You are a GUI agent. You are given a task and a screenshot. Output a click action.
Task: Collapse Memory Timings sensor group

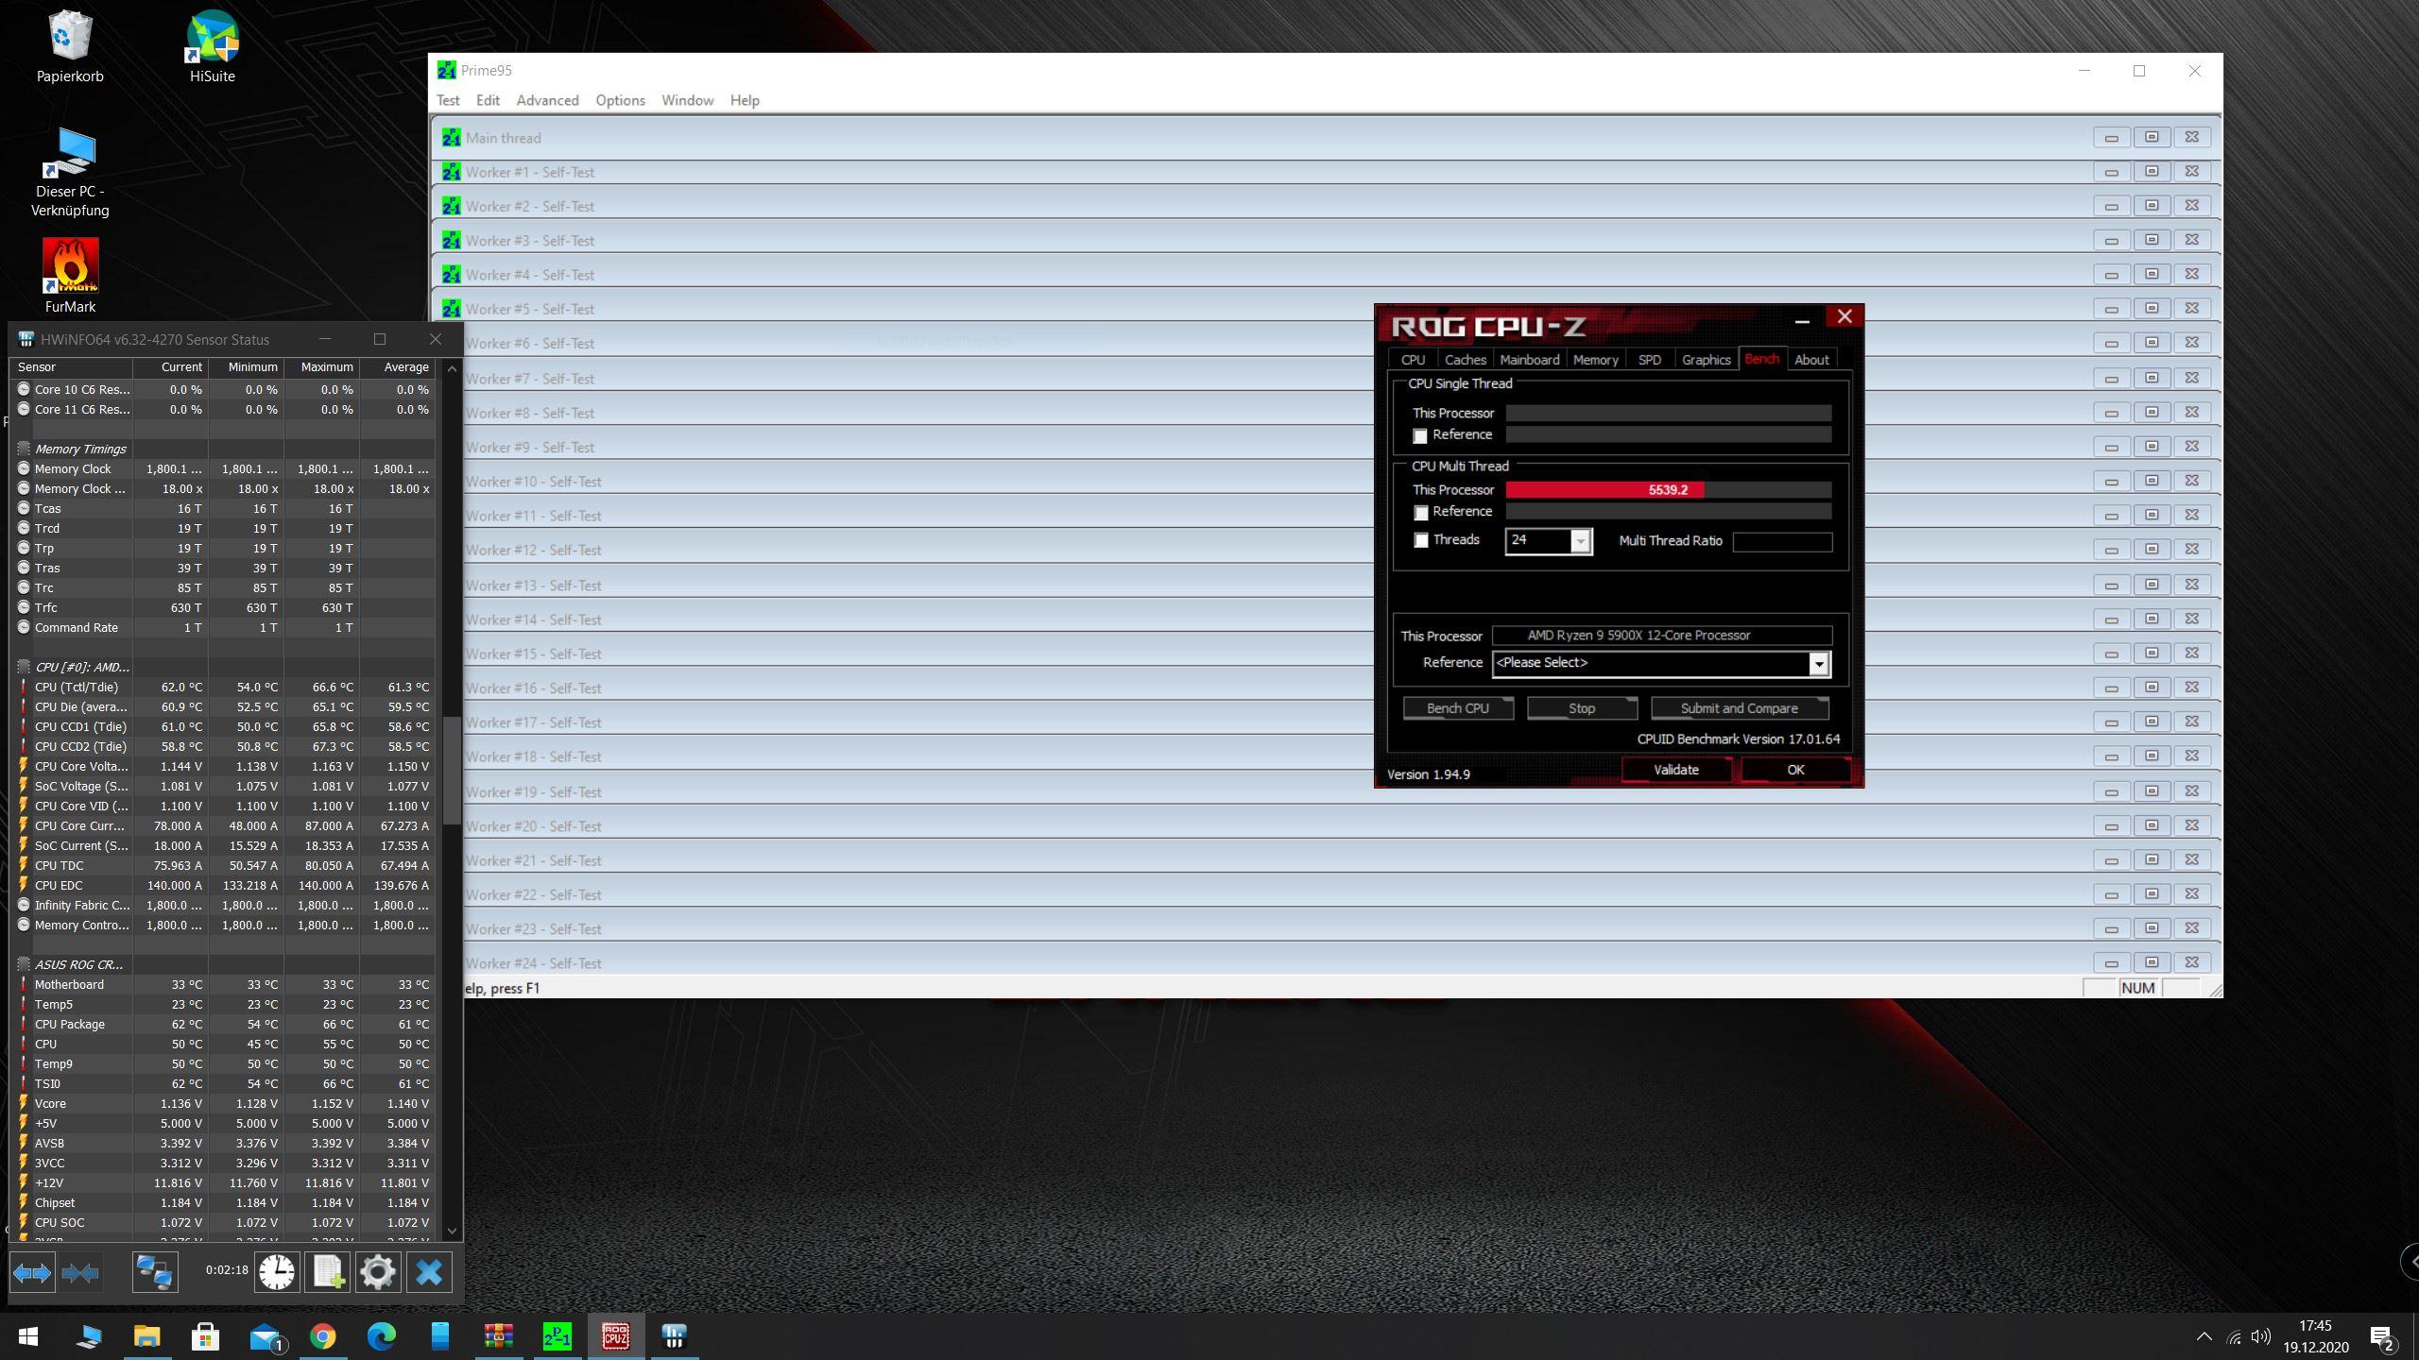point(24,449)
